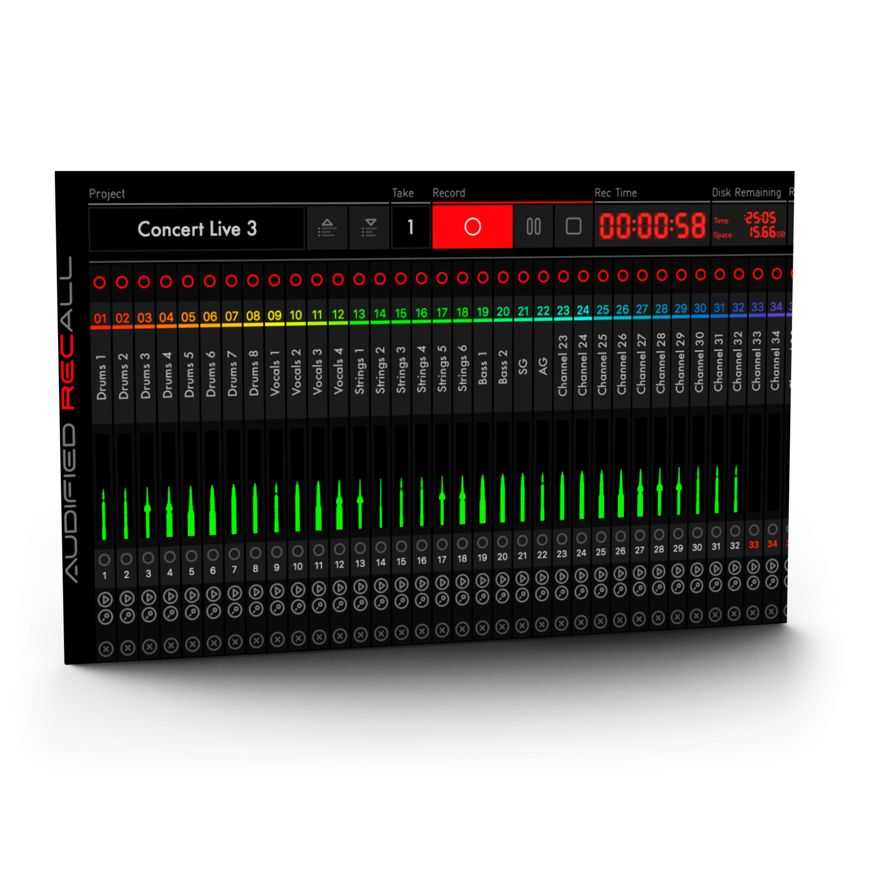The width and height of the screenshot is (878, 878).
Task: Click the X icon on track 16
Action: point(422,632)
